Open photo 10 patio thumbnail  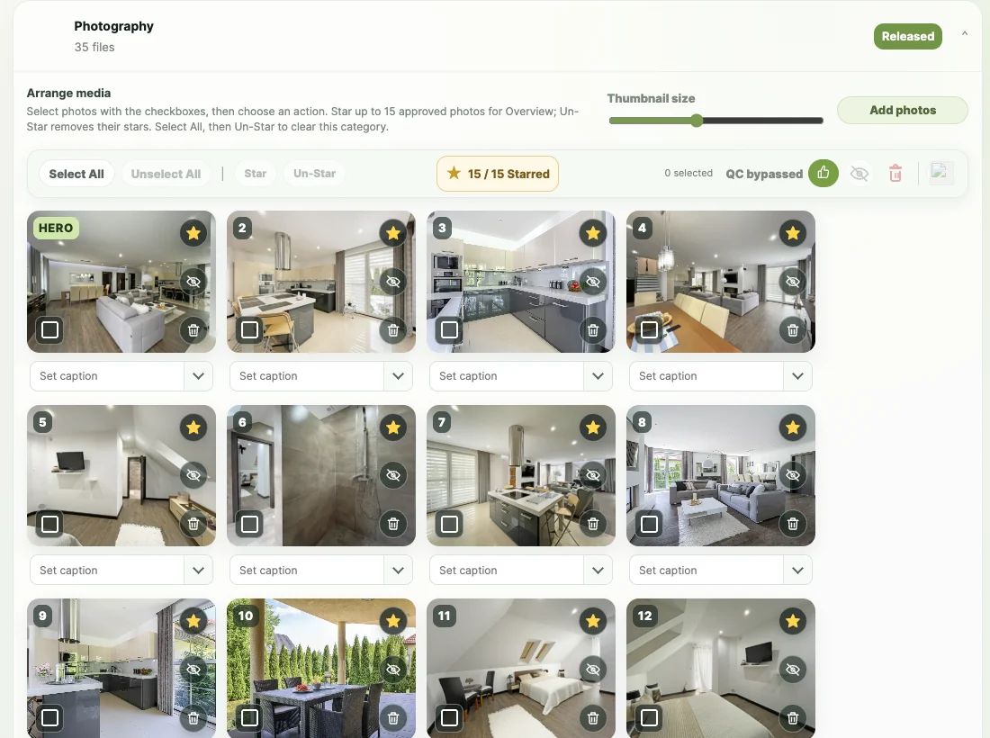pyautogui.click(x=320, y=668)
